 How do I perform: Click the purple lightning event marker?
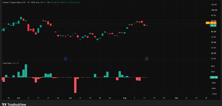click(x=147, y=58)
